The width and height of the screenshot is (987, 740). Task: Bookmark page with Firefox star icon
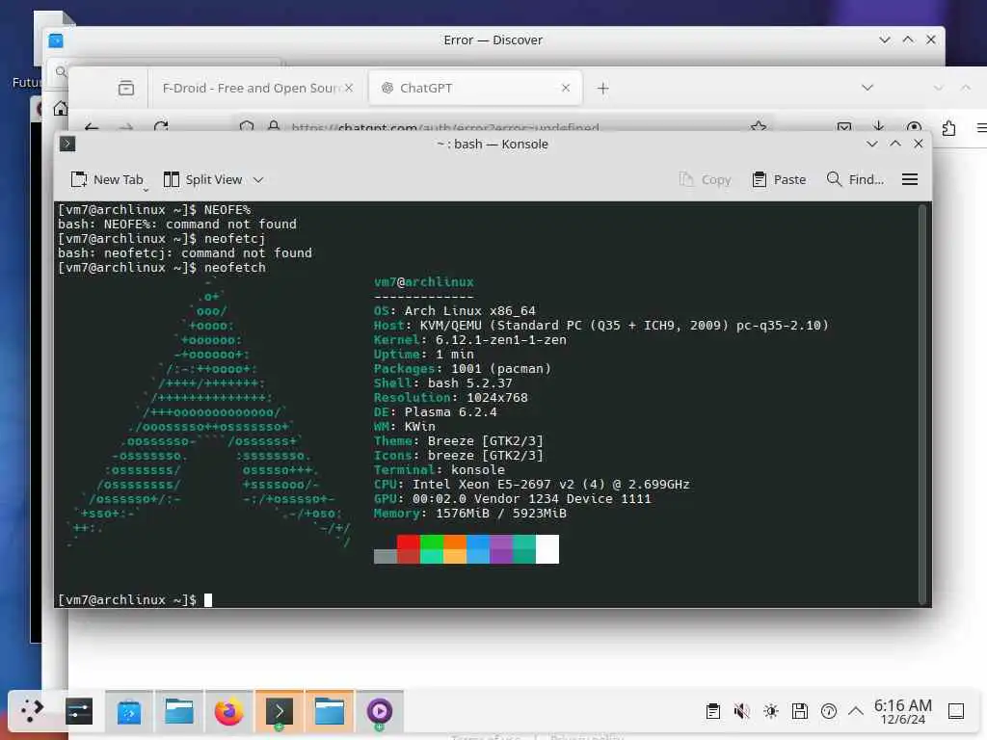(759, 126)
